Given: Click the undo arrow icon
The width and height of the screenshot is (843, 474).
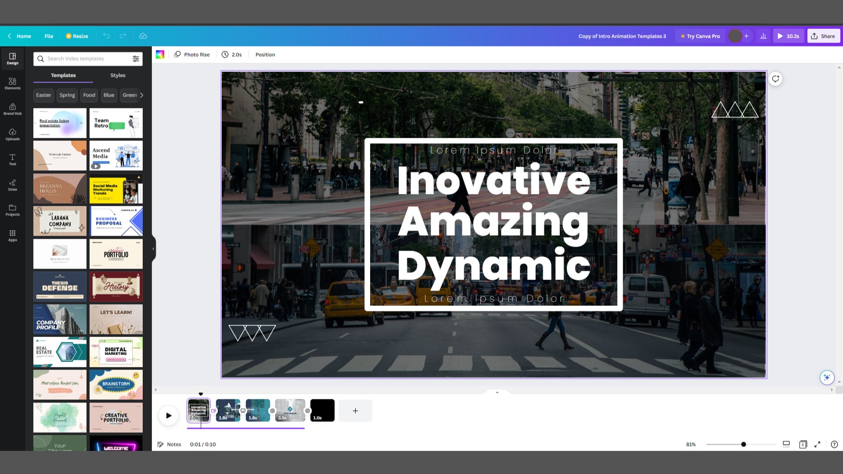Looking at the screenshot, I should click(x=106, y=36).
